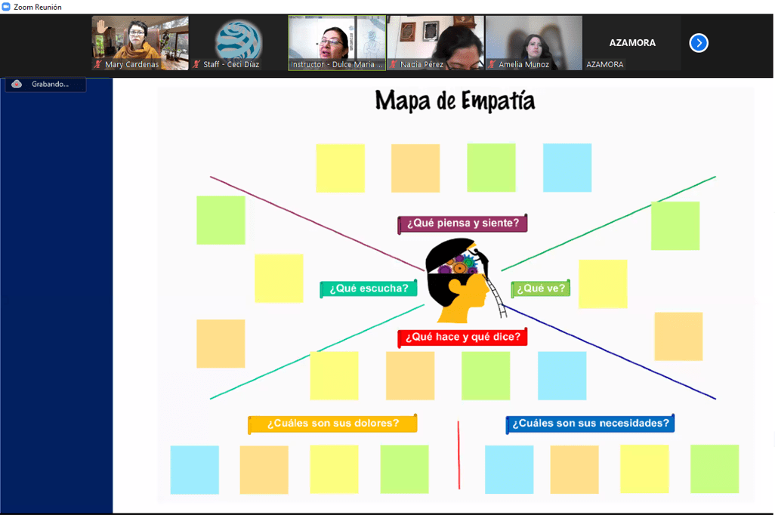
Task: Select the '¿Qué ve?' label
Action: 541,288
